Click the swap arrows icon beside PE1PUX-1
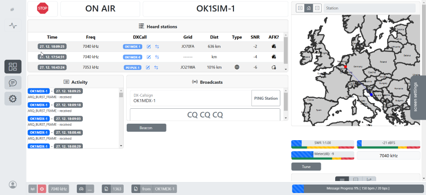The height and width of the screenshot is (195, 426). (x=156, y=67)
